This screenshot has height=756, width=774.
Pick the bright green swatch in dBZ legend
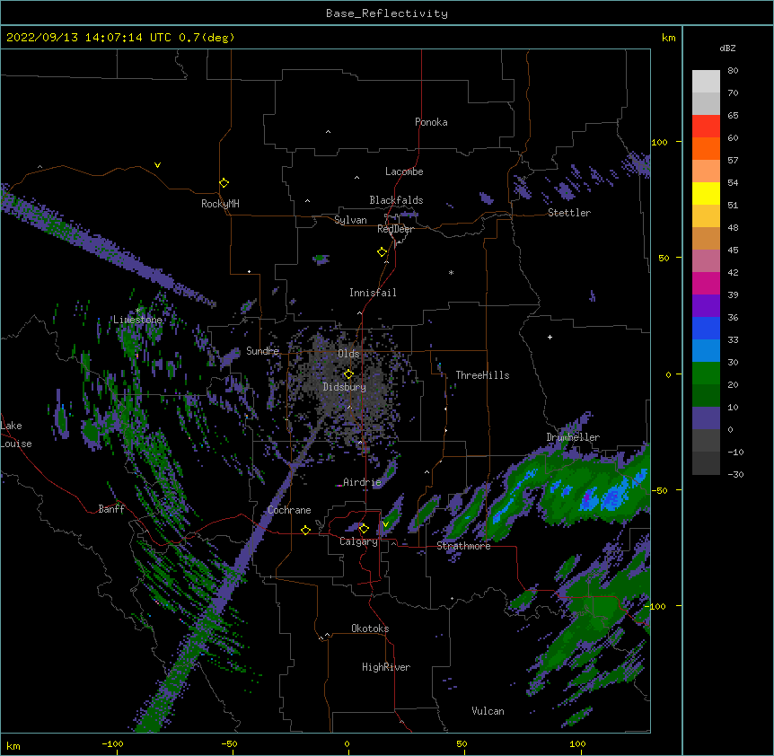706,374
